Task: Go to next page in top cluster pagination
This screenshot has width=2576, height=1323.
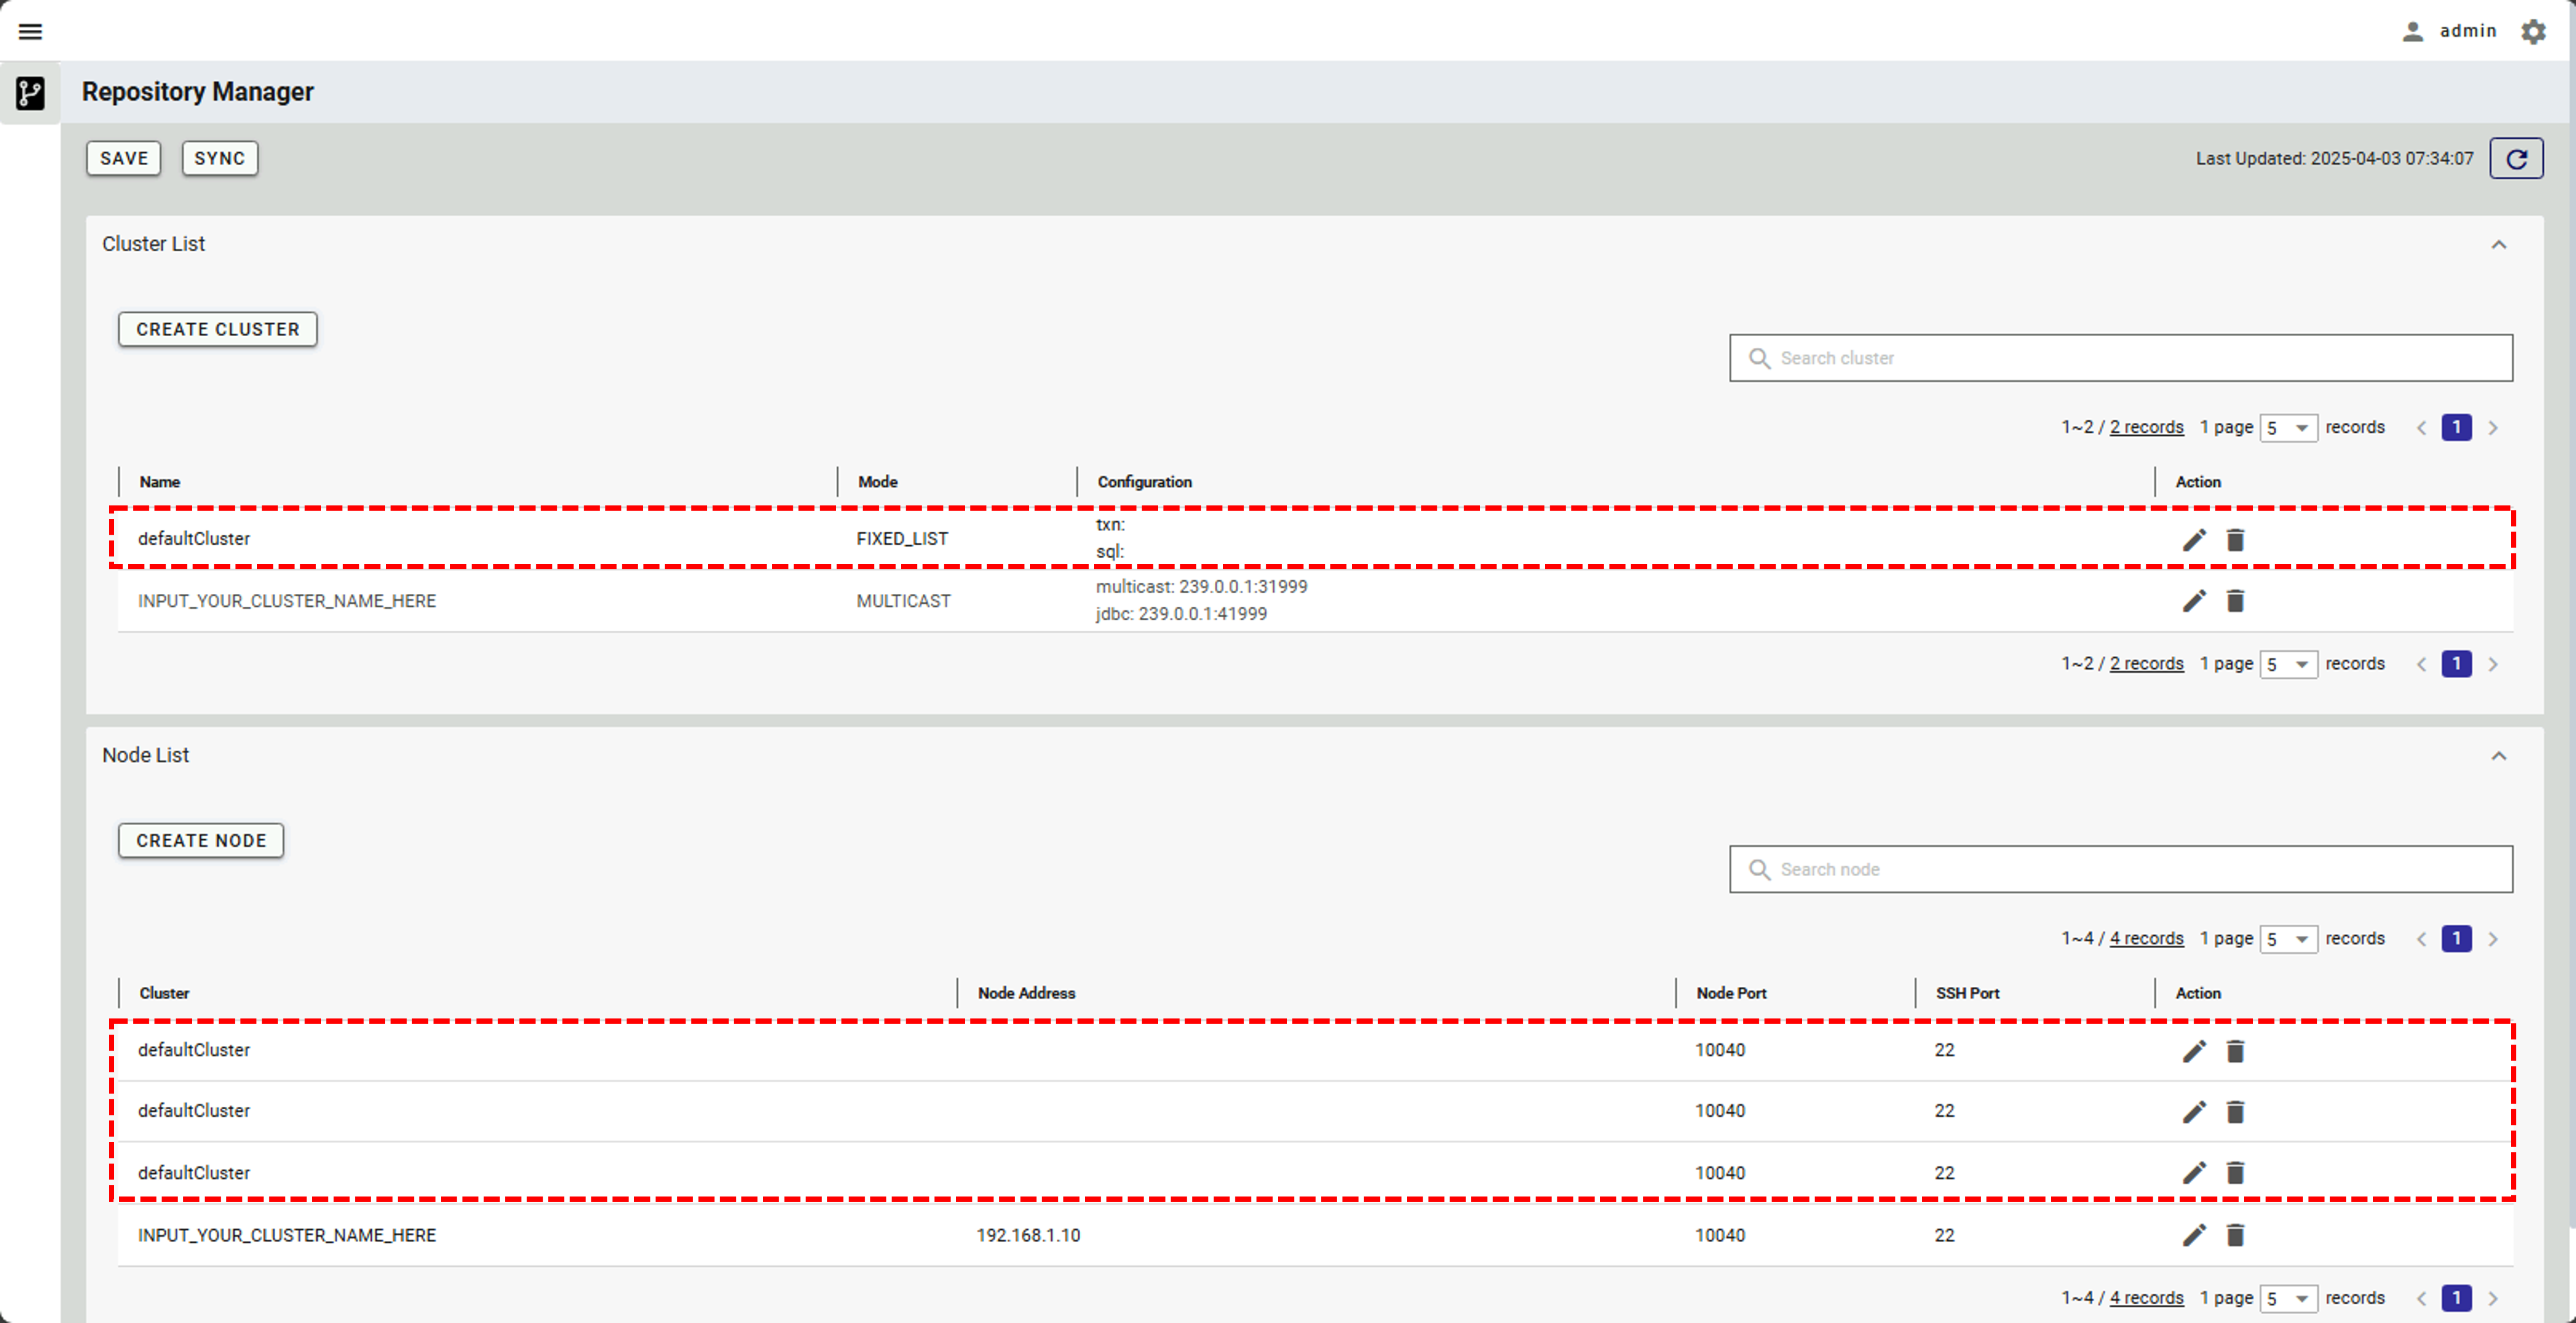Action: point(2493,428)
